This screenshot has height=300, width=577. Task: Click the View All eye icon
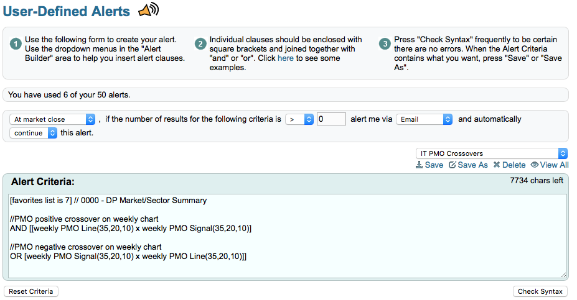point(534,165)
